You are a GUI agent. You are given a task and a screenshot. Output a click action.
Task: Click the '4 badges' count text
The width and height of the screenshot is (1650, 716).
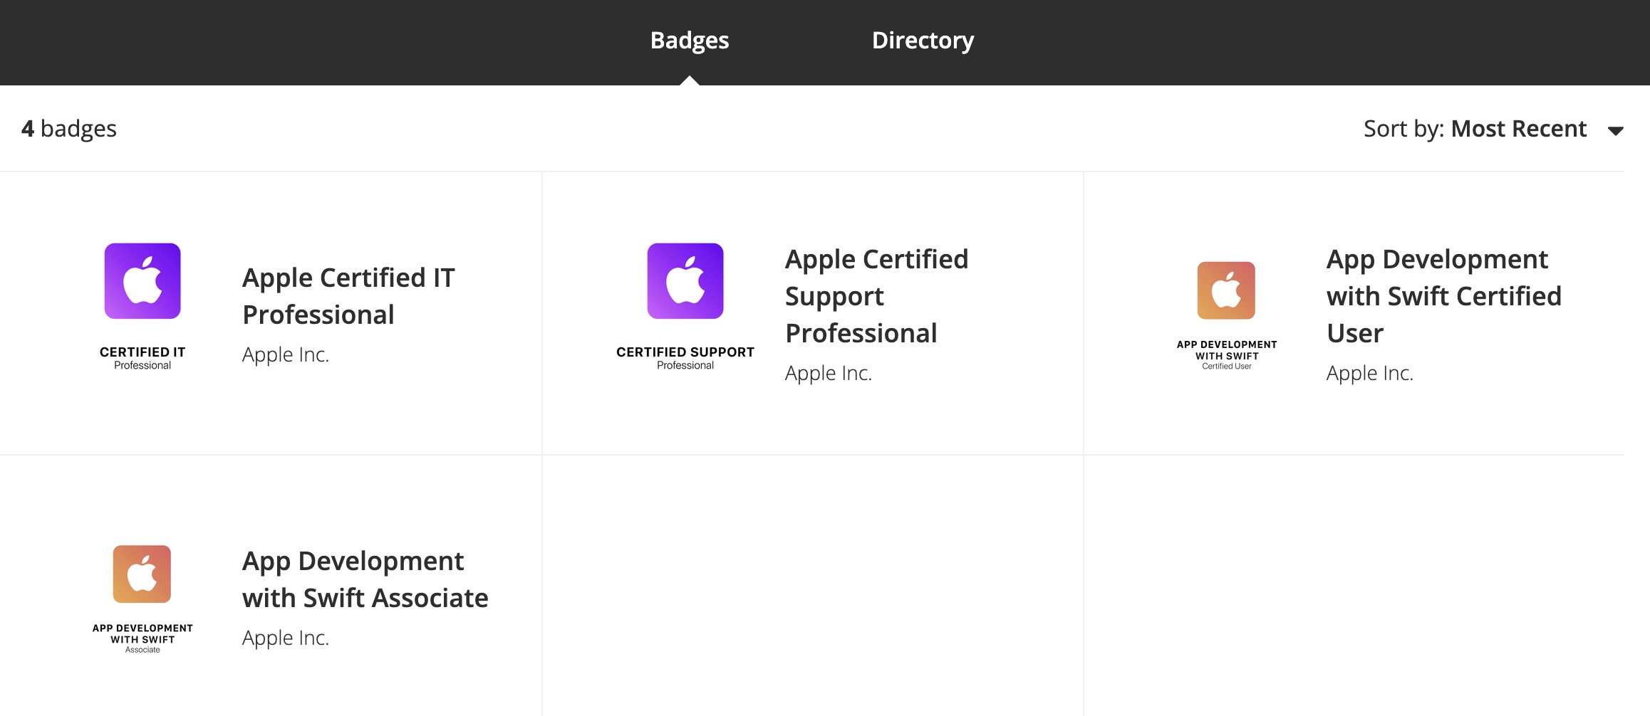pos(69,129)
